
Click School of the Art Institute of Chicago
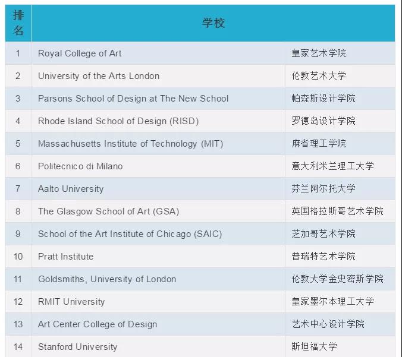(130, 234)
